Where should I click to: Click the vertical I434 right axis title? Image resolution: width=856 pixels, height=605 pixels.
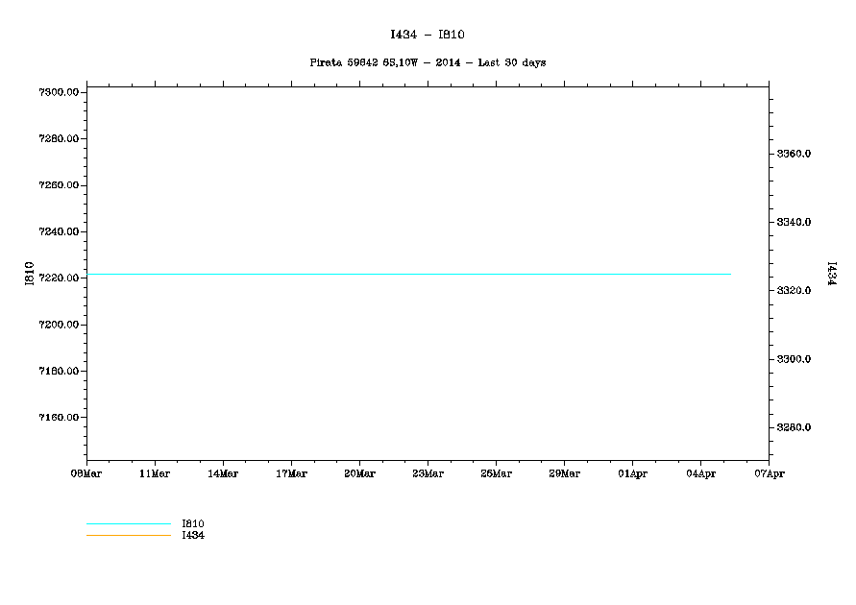pyautogui.click(x=829, y=274)
